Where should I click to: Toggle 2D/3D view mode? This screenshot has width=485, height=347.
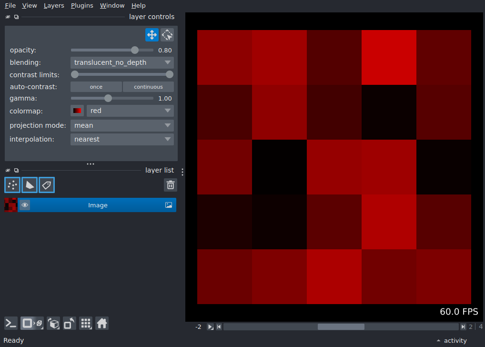click(x=32, y=324)
